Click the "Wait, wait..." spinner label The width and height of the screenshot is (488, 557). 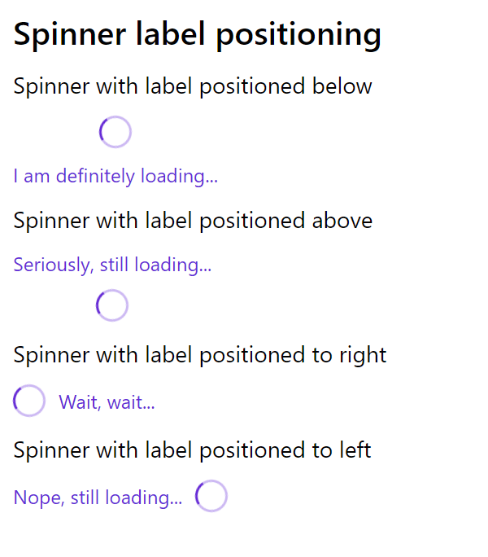(x=107, y=402)
